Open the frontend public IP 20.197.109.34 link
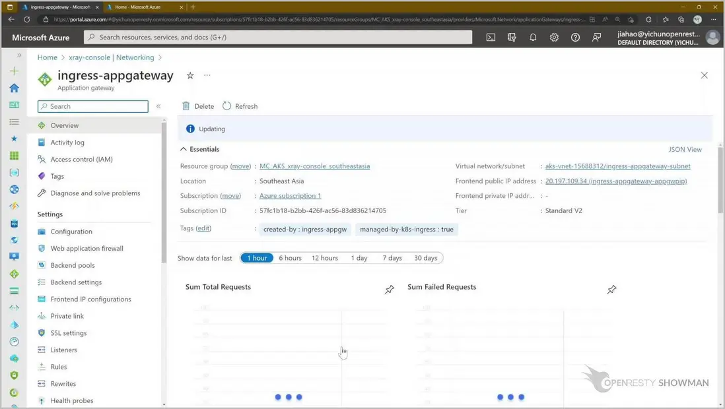 click(616, 181)
